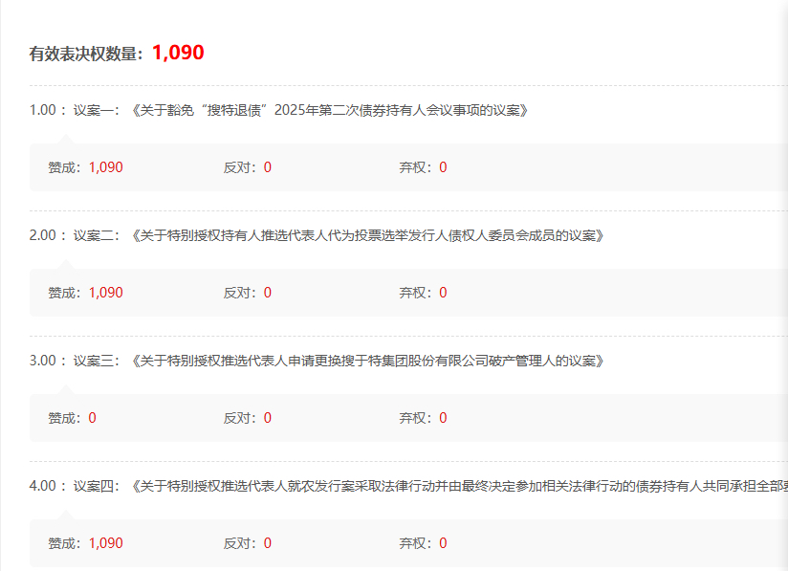Click the 反对 count under 议案四
This screenshot has width=788, height=571.
[268, 543]
